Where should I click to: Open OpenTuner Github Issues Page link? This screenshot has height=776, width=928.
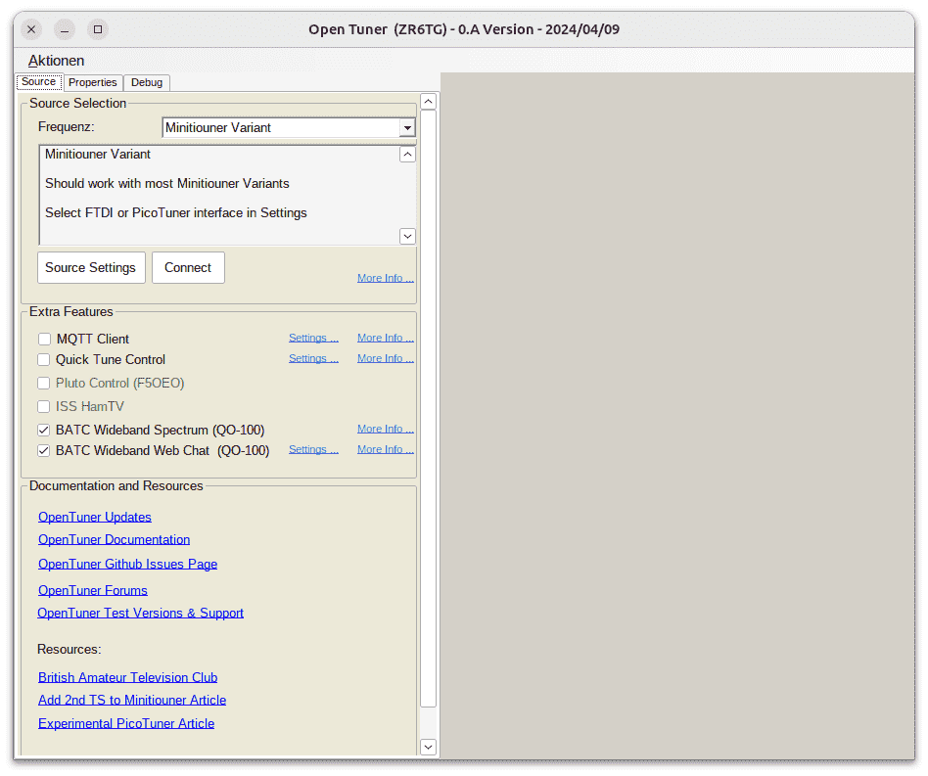click(x=128, y=564)
